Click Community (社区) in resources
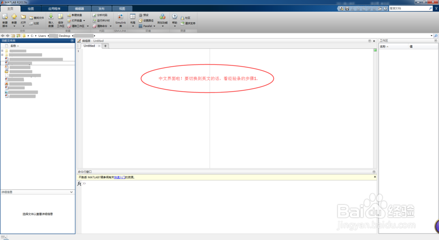 pos(185,18)
